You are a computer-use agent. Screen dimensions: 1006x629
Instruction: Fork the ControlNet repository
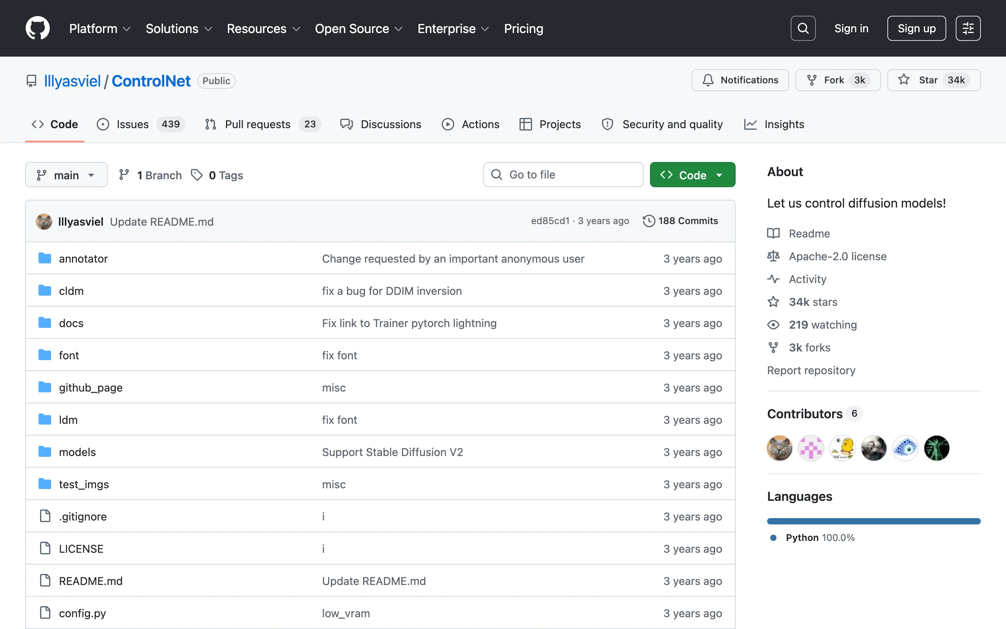click(x=838, y=80)
